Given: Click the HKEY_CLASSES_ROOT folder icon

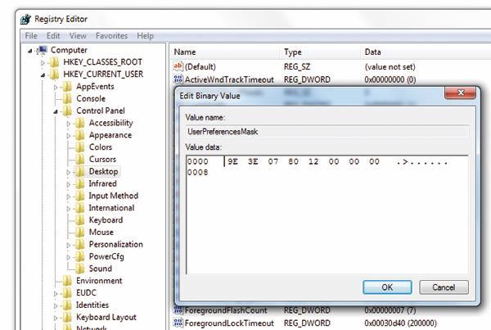Looking at the screenshot, I should point(54,62).
